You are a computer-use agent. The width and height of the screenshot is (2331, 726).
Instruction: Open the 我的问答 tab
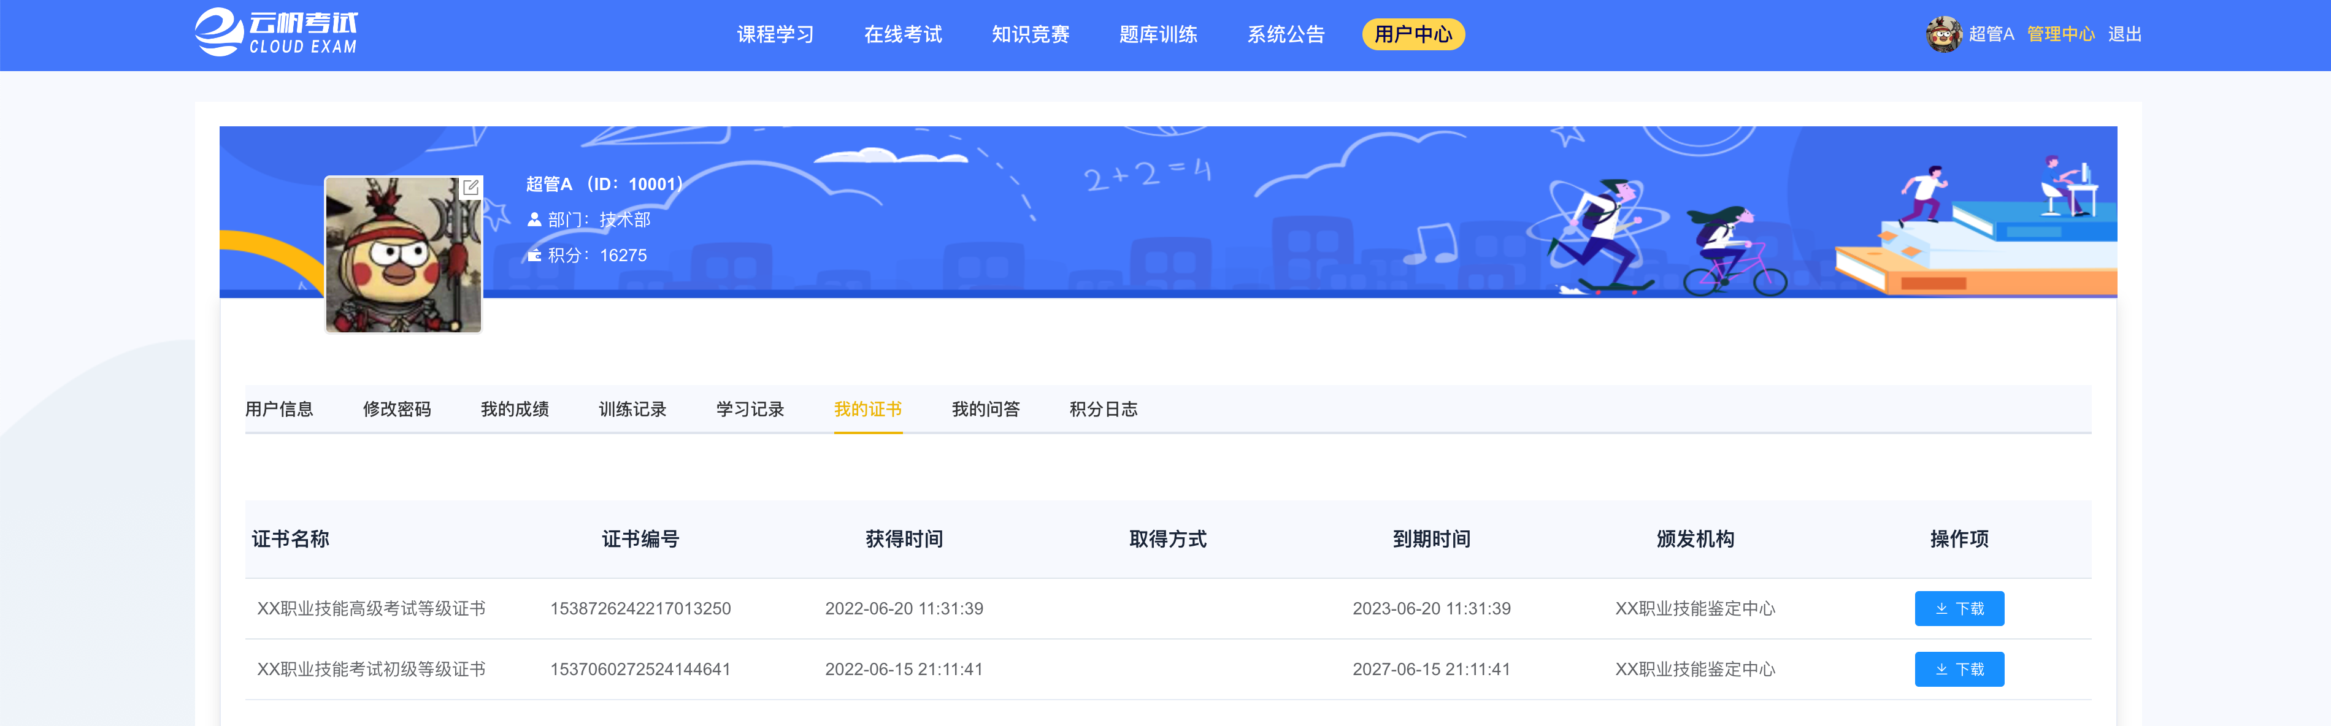click(x=985, y=410)
